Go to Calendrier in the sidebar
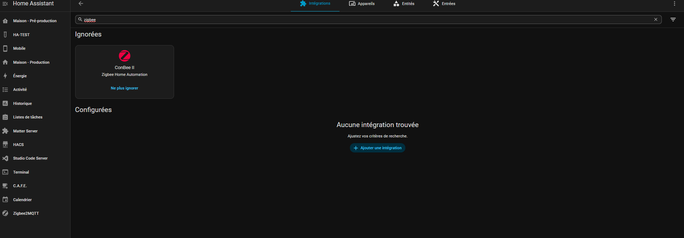 (x=22, y=200)
